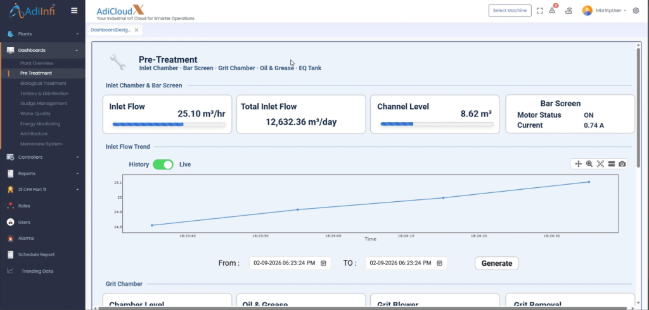Click the Reports sidebar icon
This screenshot has height=310, width=649.
coord(10,173)
